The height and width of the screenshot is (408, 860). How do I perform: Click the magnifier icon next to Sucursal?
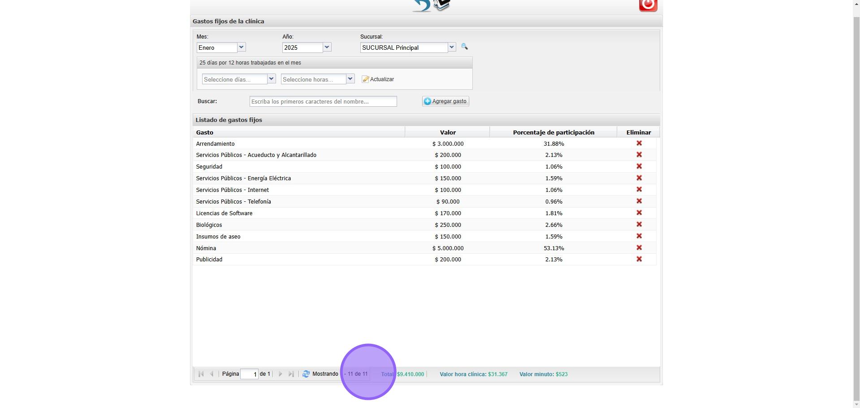click(x=464, y=47)
